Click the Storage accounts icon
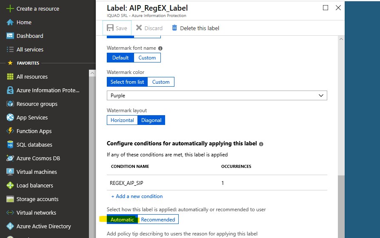 coord(10,199)
